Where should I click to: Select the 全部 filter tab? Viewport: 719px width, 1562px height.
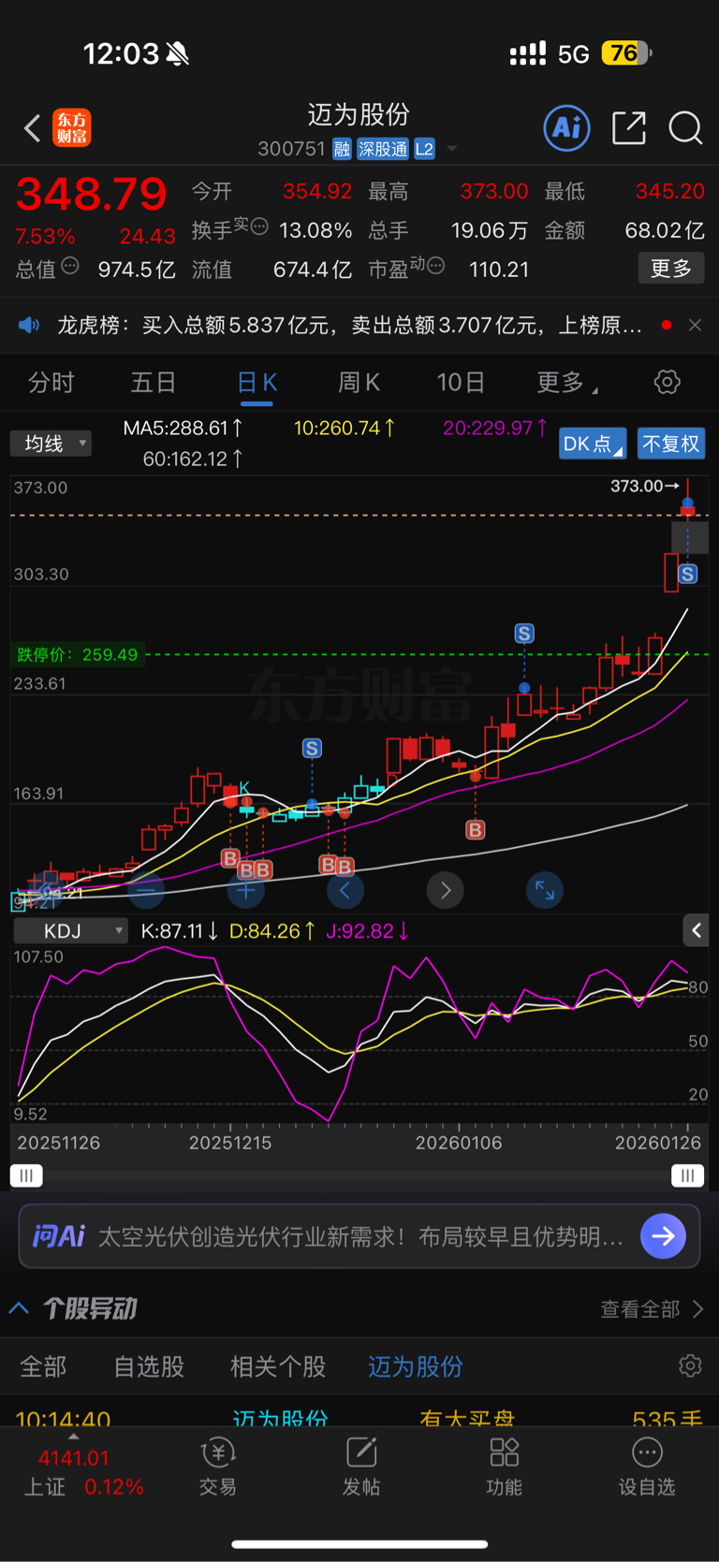pyautogui.click(x=43, y=1366)
